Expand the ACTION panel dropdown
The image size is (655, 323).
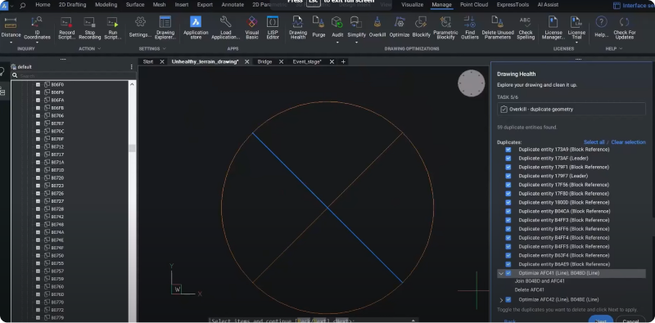pyautogui.click(x=99, y=49)
